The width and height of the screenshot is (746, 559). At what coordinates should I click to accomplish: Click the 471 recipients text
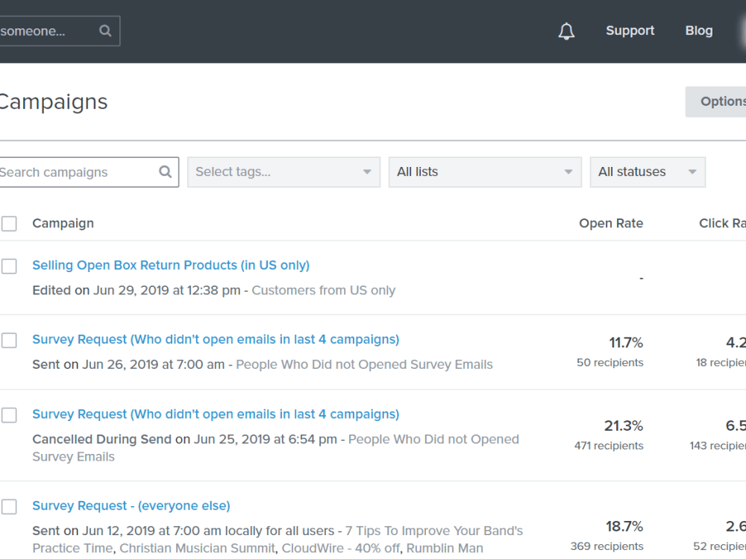coord(609,446)
